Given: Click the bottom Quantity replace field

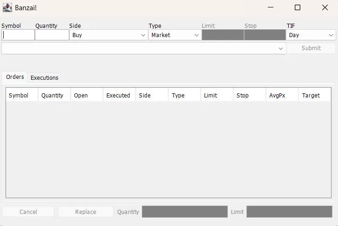Looking at the screenshot, I should 185,212.
